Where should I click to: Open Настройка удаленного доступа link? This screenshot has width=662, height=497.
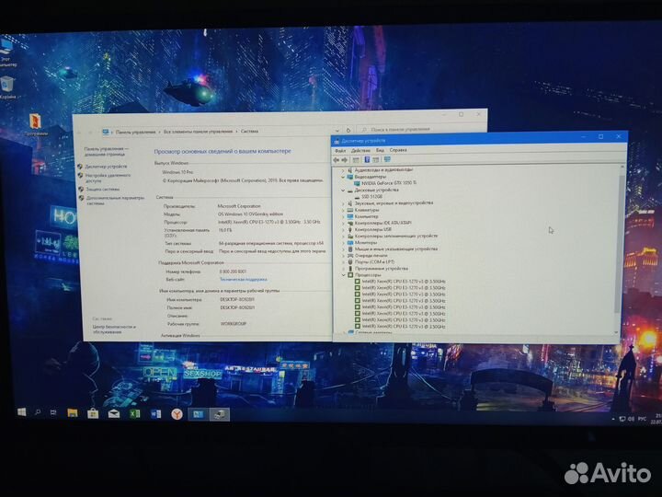coord(108,178)
